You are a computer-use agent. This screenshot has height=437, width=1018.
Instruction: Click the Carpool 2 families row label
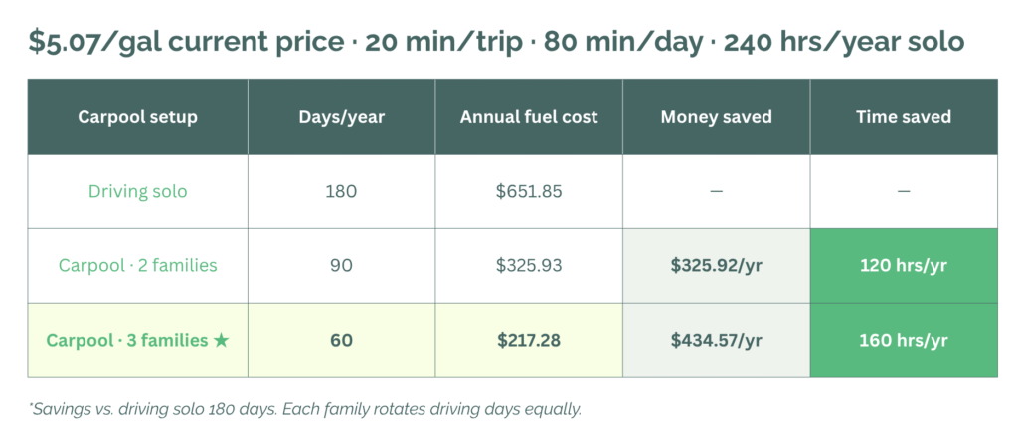click(137, 265)
